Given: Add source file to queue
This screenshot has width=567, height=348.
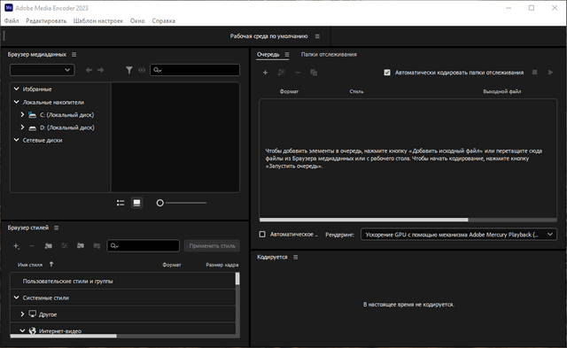Looking at the screenshot, I should click(x=265, y=73).
